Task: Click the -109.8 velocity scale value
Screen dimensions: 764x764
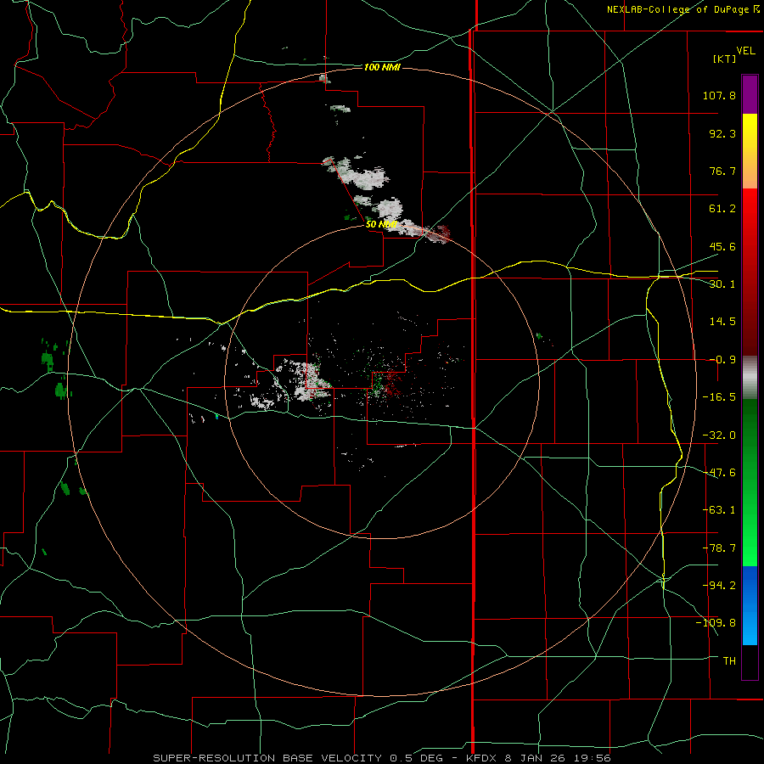Action: (716, 623)
